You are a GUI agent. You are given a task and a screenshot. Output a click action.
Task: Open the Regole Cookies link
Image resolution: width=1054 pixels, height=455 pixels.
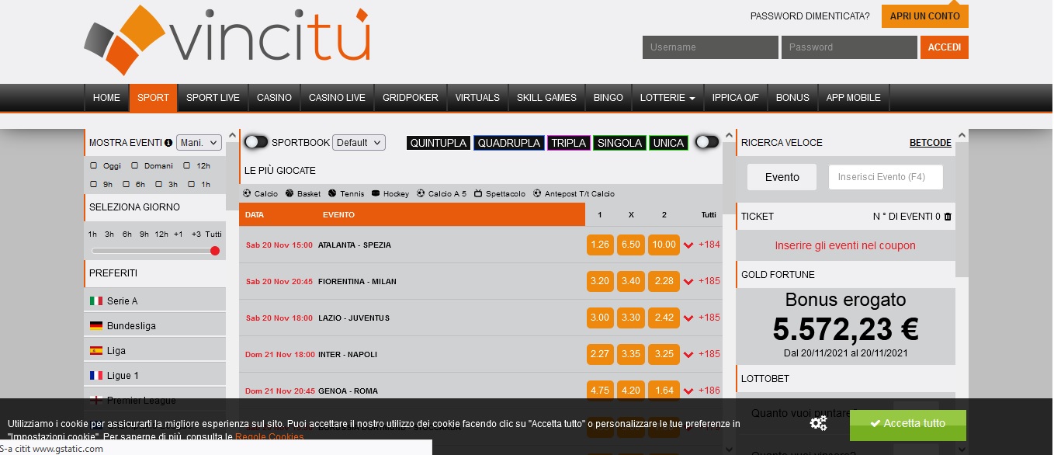click(269, 437)
